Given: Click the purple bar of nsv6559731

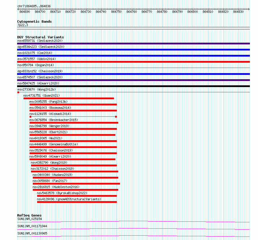Looking at the screenshot, I should [x=133, y=44].
